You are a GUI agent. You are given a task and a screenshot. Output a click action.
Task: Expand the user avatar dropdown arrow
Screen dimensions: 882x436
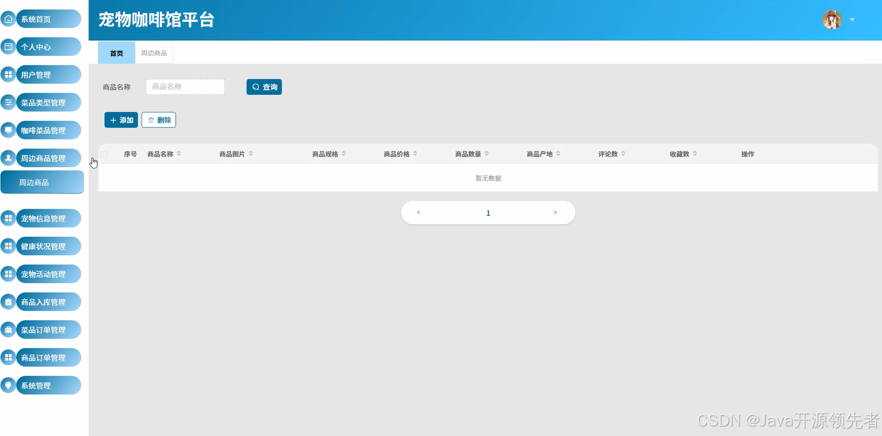click(852, 20)
